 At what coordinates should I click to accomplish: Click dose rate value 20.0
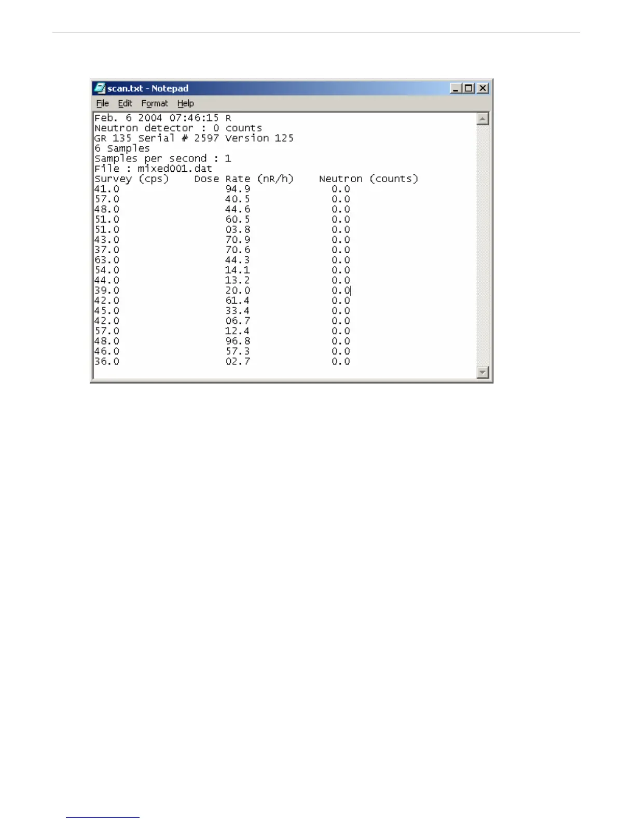[238, 291]
